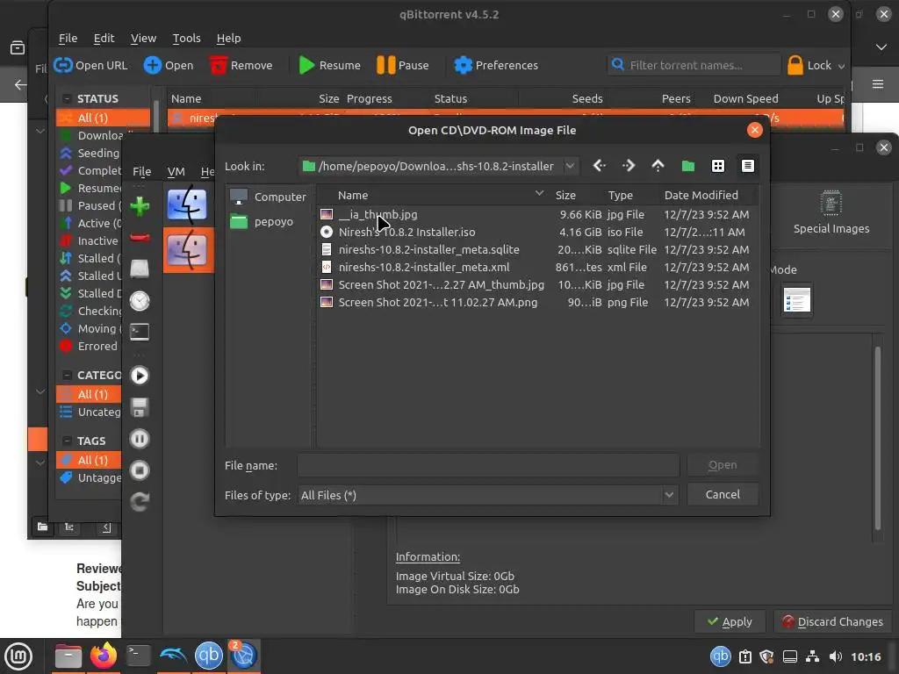This screenshot has height=674, width=899.
Task: Open qBittorrent File menu
Action: pos(68,38)
